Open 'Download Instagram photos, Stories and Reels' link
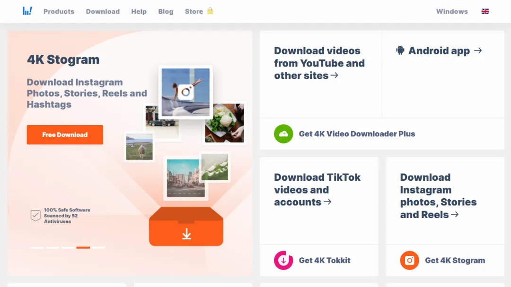The width and height of the screenshot is (511, 287). 438,196
